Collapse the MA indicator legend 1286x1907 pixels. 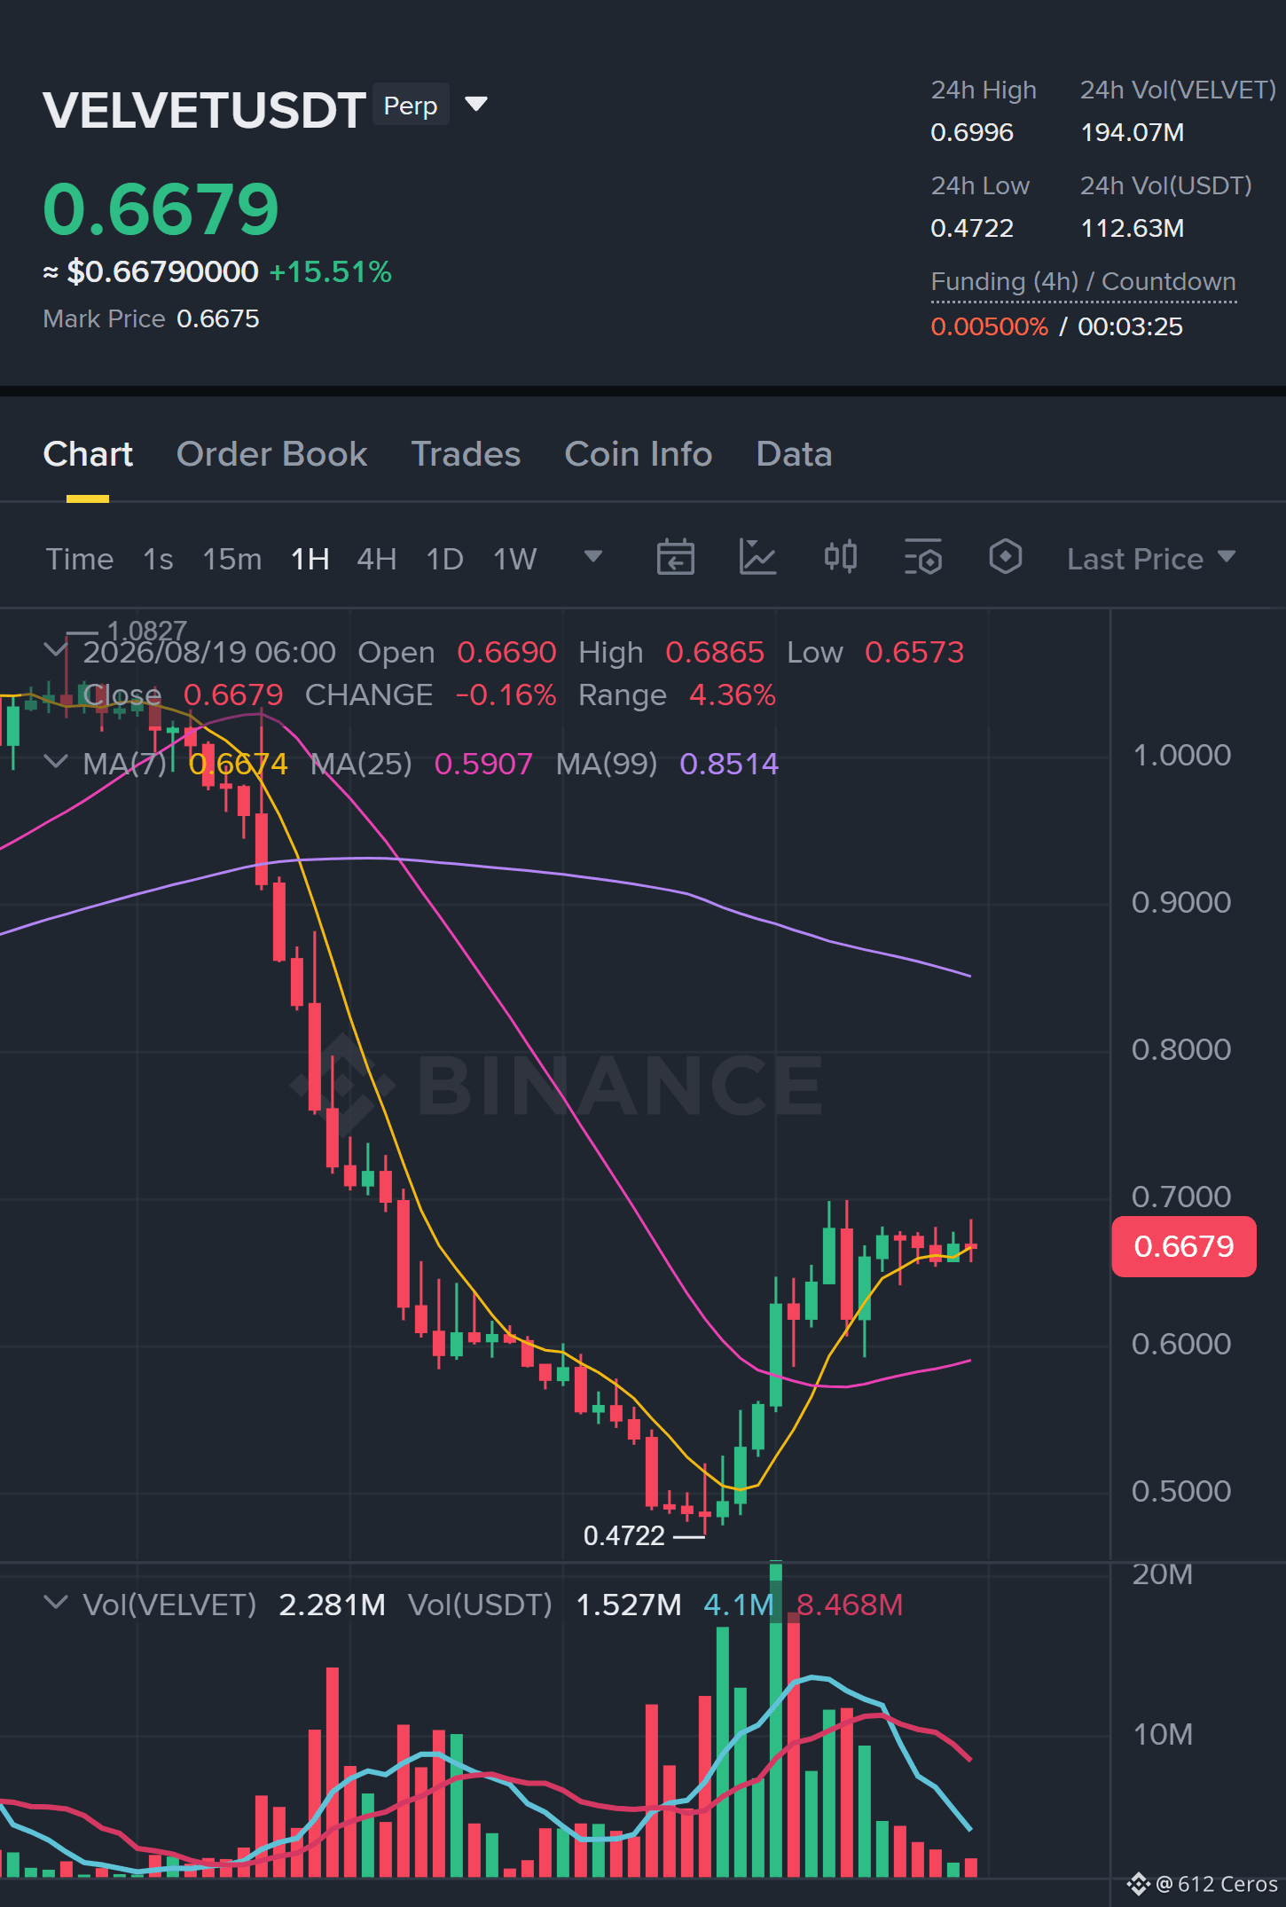[56, 762]
